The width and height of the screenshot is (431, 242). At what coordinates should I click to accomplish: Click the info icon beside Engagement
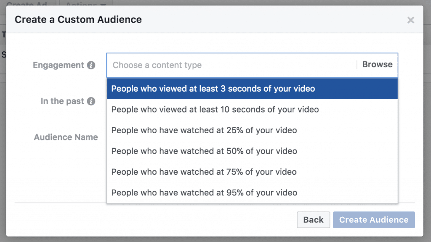tap(91, 65)
